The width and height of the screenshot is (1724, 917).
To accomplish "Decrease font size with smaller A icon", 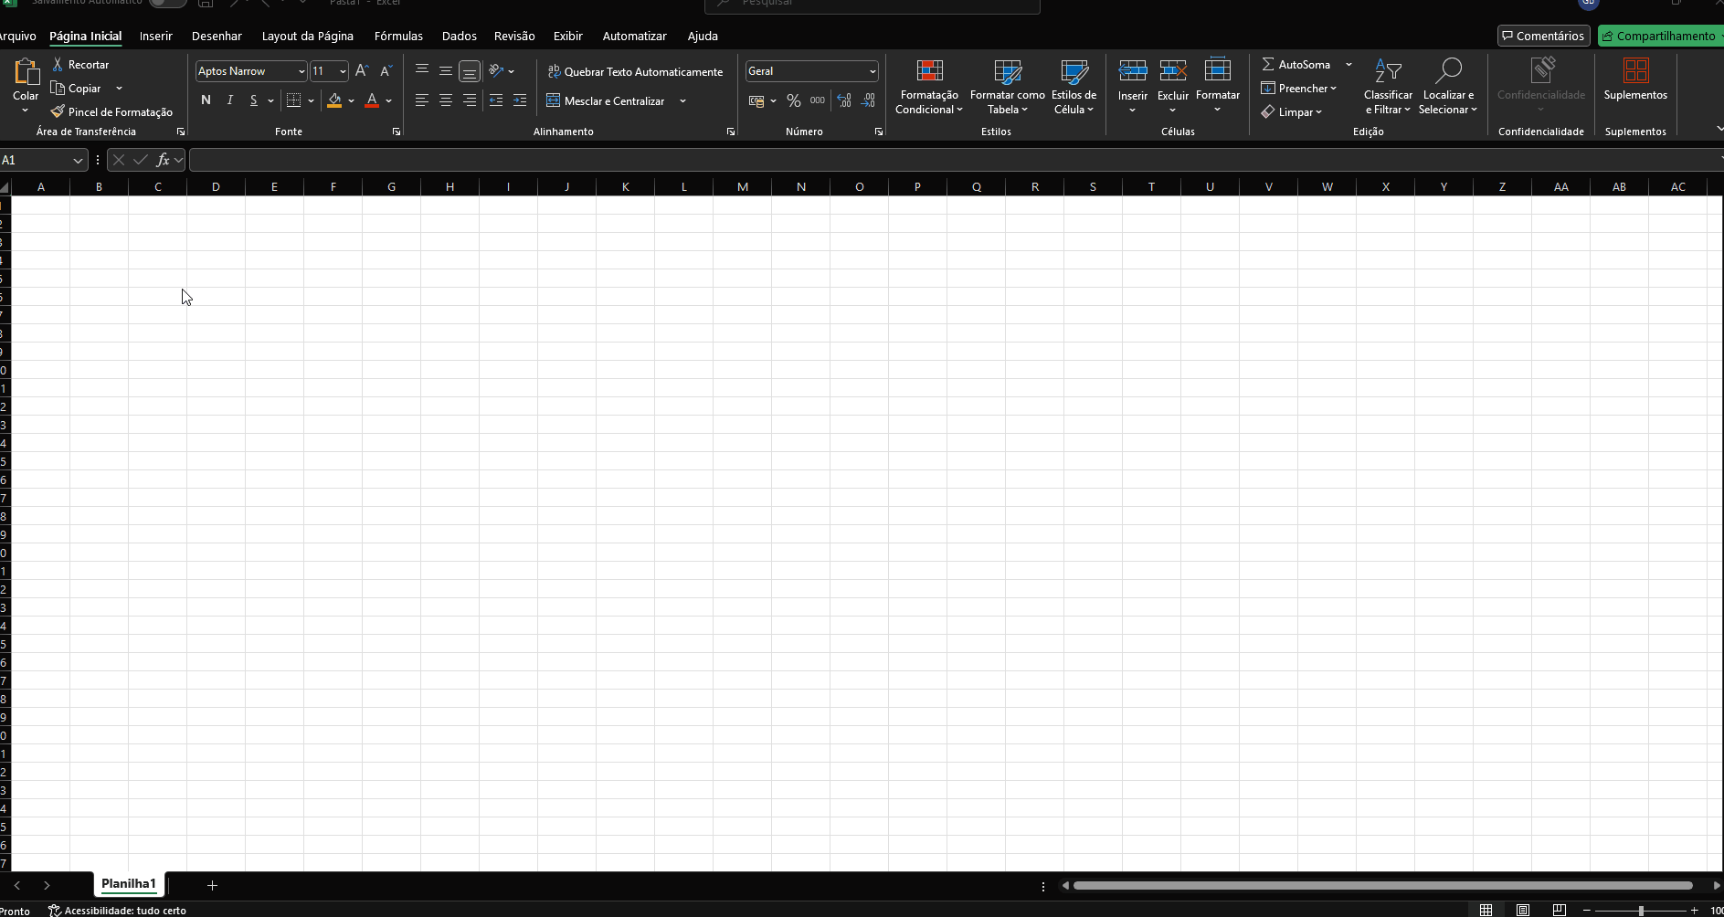I will click(386, 70).
